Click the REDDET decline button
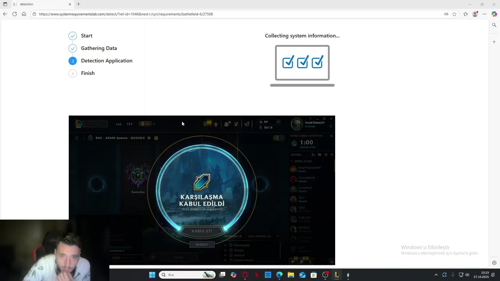500x281 pixels. point(202,244)
